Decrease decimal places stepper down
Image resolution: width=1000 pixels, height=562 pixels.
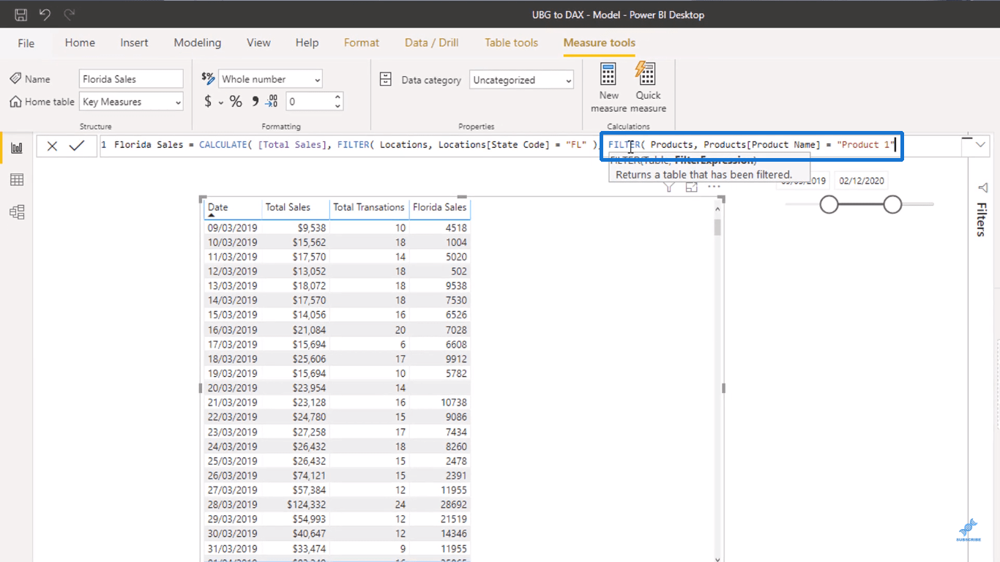pyautogui.click(x=337, y=106)
